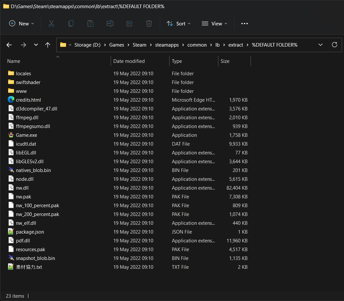The width and height of the screenshot is (344, 301).
Task: Sort files by Size column header
Action: (225, 61)
